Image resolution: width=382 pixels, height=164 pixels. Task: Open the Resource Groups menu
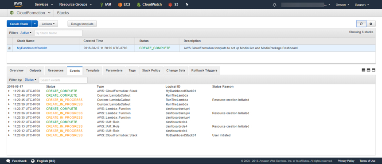click(75, 4)
